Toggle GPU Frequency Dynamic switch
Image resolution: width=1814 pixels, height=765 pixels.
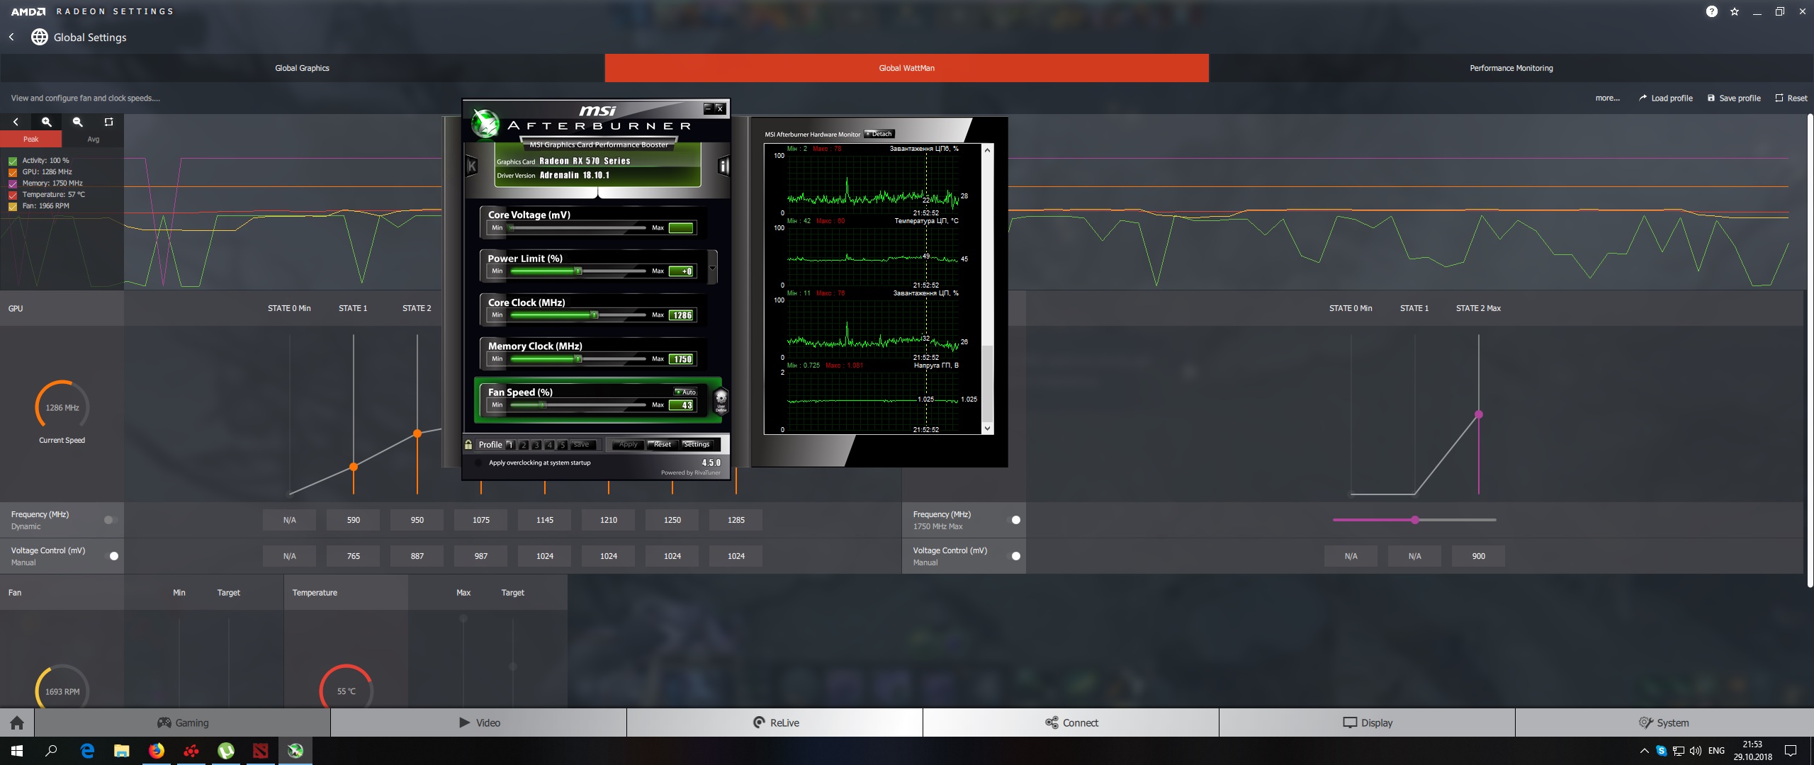(x=110, y=520)
